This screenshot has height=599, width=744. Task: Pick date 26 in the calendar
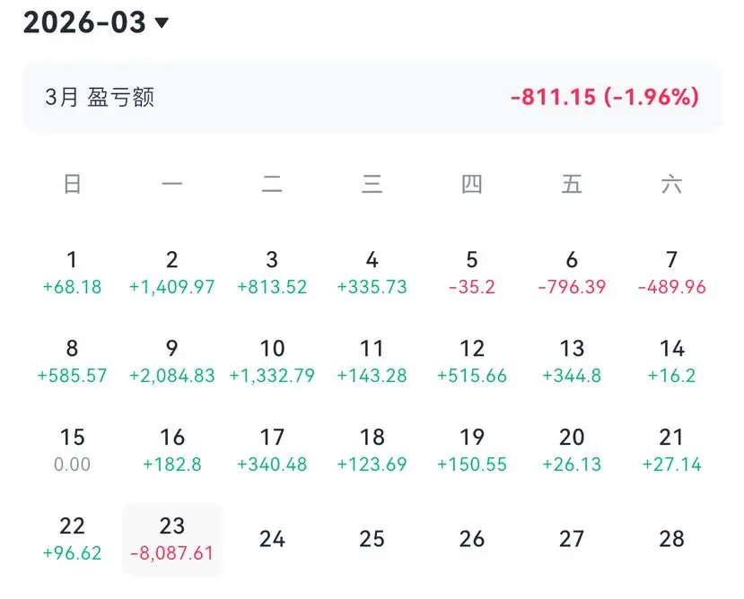[x=472, y=539]
